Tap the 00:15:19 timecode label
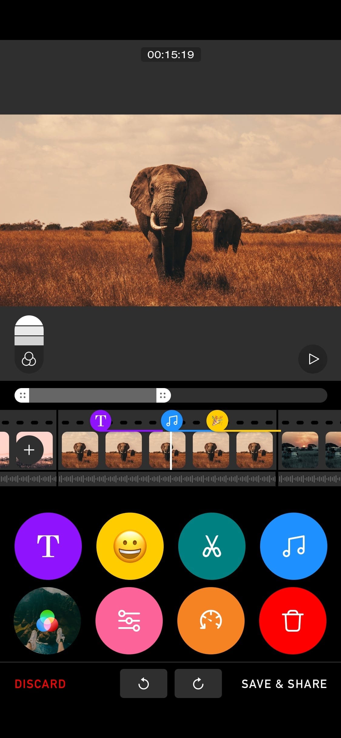 pos(171,55)
